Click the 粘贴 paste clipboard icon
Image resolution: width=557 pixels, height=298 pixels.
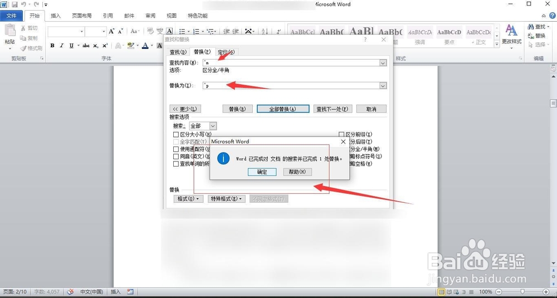pyautogui.click(x=9, y=30)
